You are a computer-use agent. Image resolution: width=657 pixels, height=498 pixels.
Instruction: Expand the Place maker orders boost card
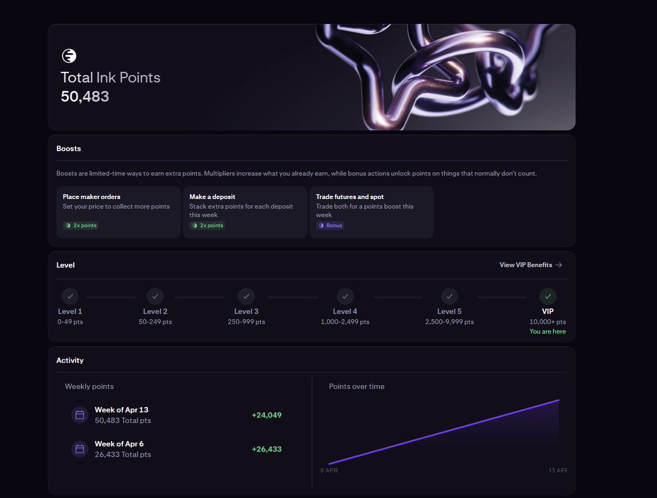click(118, 212)
